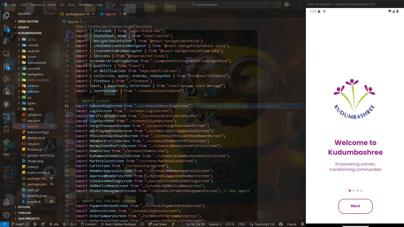Open Live Share view in activity bar
This screenshot has height=227, width=404.
(x=6, y=142)
